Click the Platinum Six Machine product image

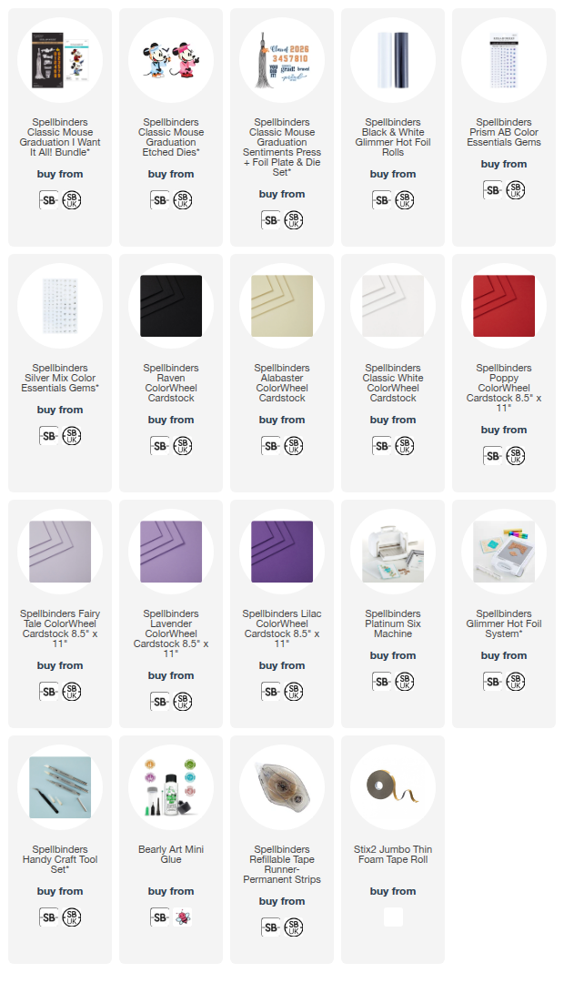pos(393,552)
